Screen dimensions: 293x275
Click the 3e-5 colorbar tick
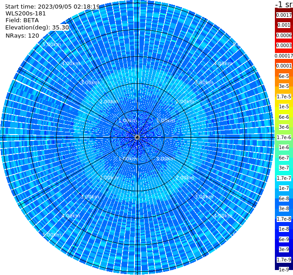pyautogui.click(x=284, y=86)
